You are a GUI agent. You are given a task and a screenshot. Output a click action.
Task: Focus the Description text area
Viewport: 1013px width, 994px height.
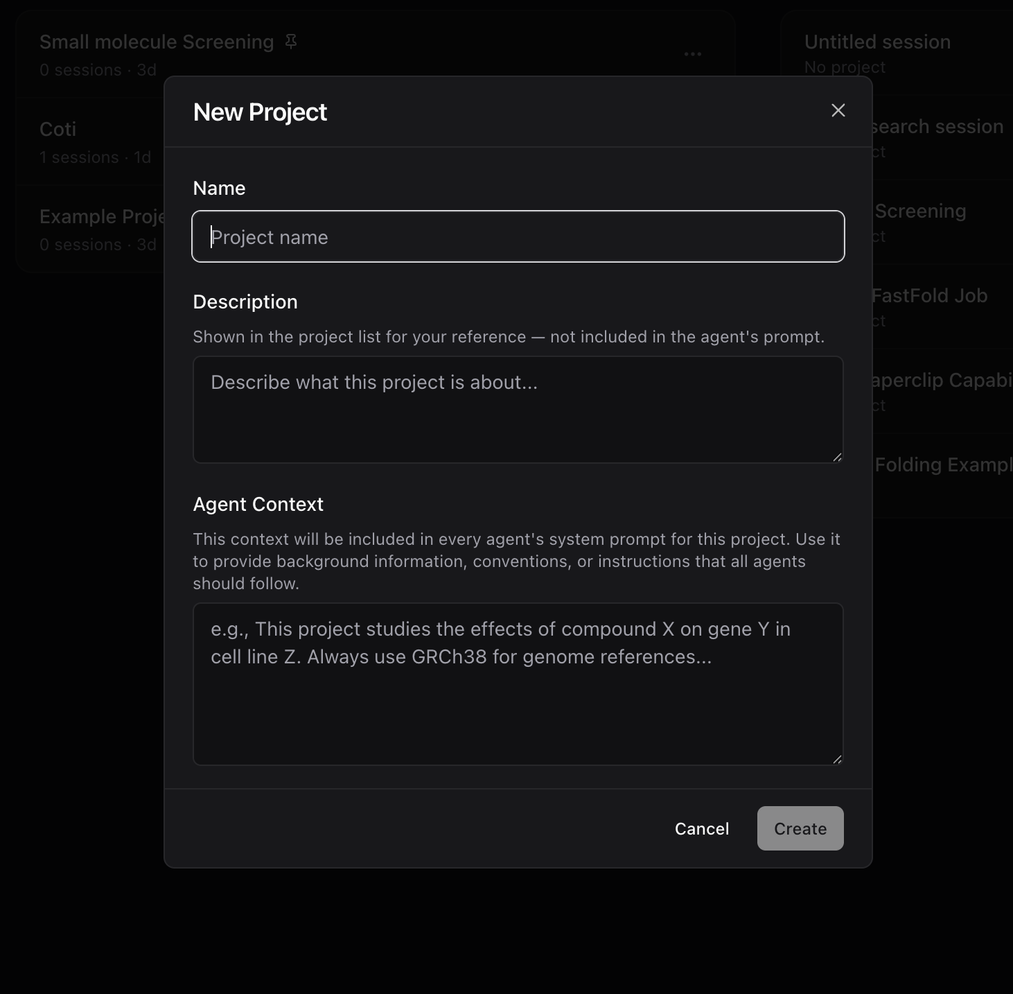pos(518,410)
